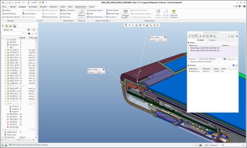
Task: Open the Global Interference dropdown
Action: tap(104, 17)
